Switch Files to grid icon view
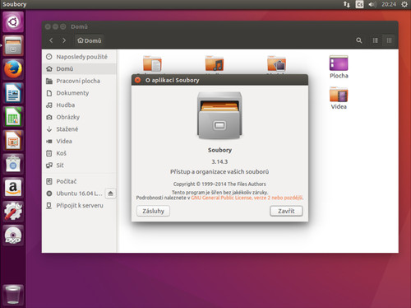 (x=389, y=40)
